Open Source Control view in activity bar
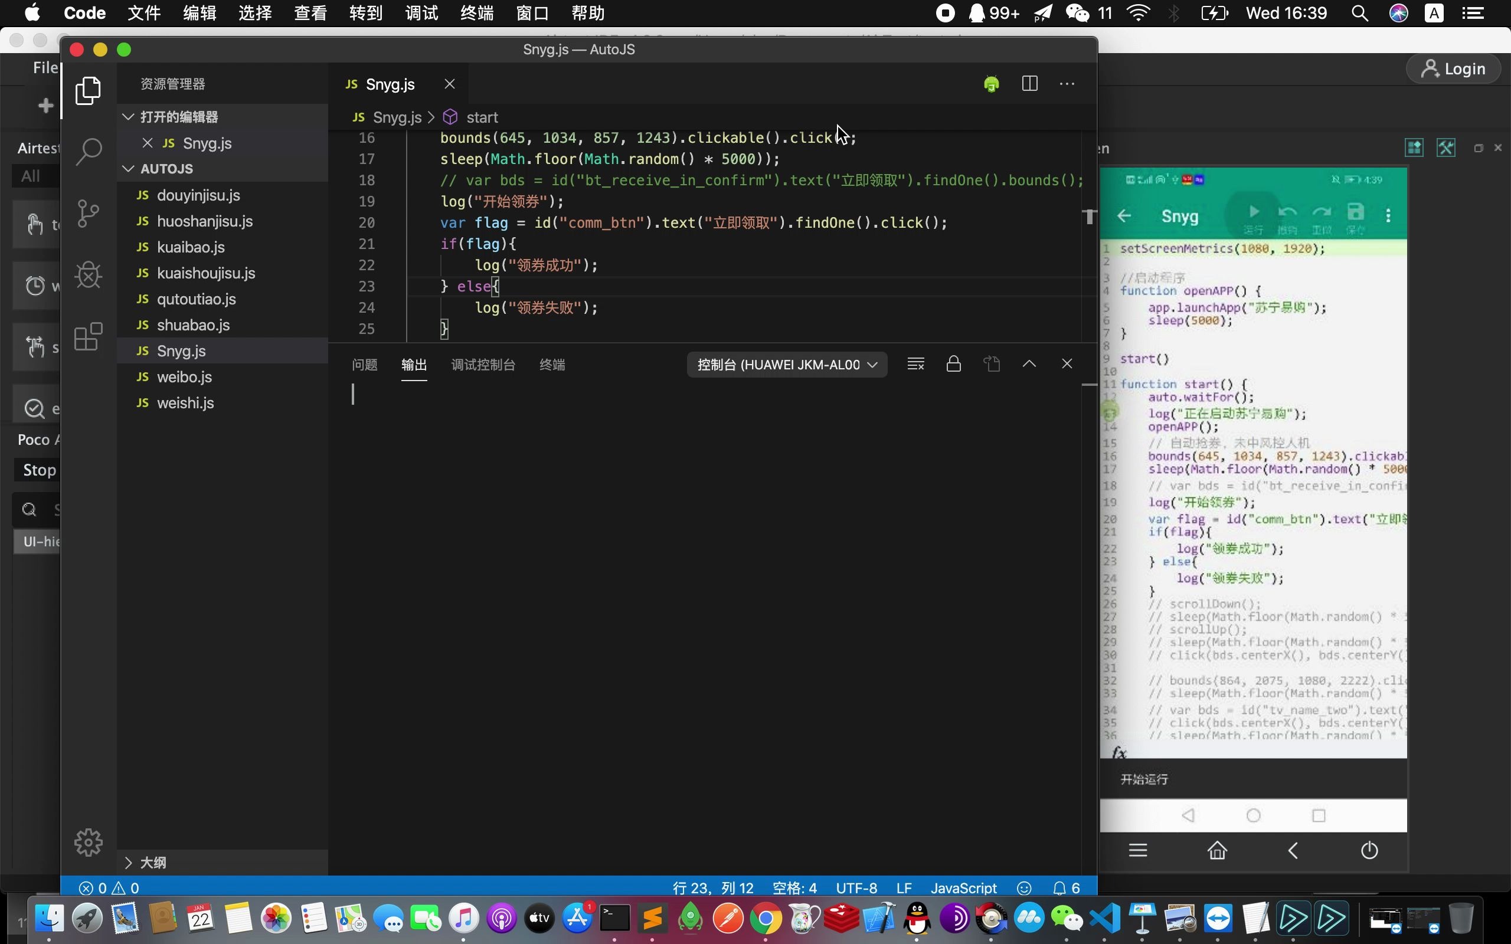The height and width of the screenshot is (944, 1511). [x=88, y=214]
